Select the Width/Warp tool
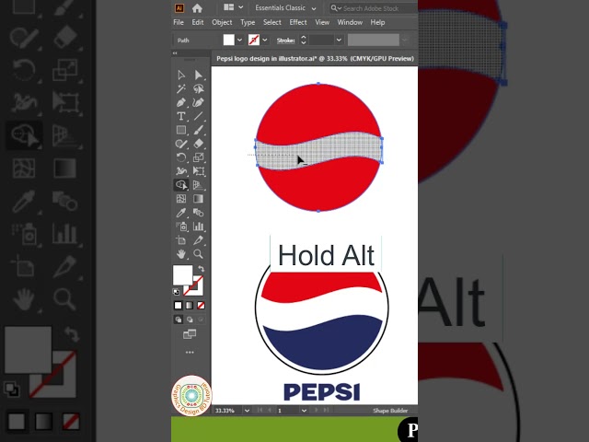The height and width of the screenshot is (442, 589). (181, 171)
